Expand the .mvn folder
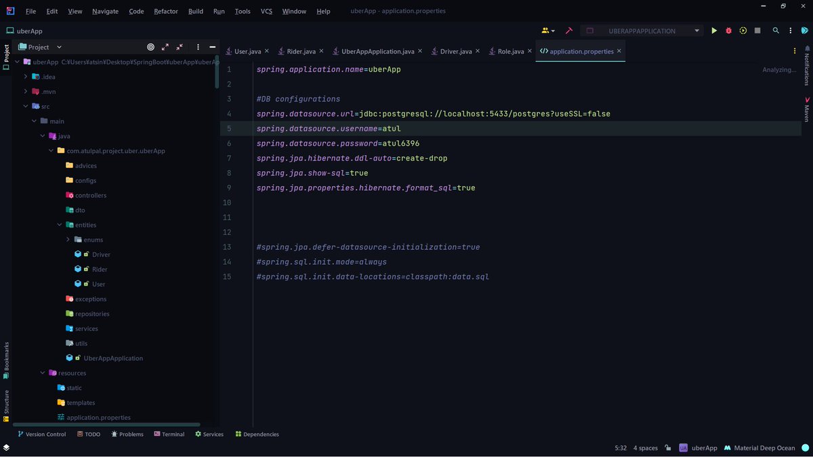The width and height of the screenshot is (813, 457). 26,91
